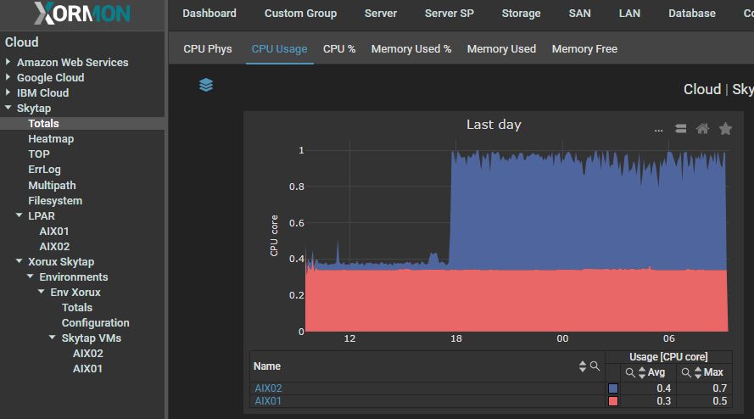Screen dimensions: 754x419
Task: Click search icon next to Max
Action: coord(686,372)
